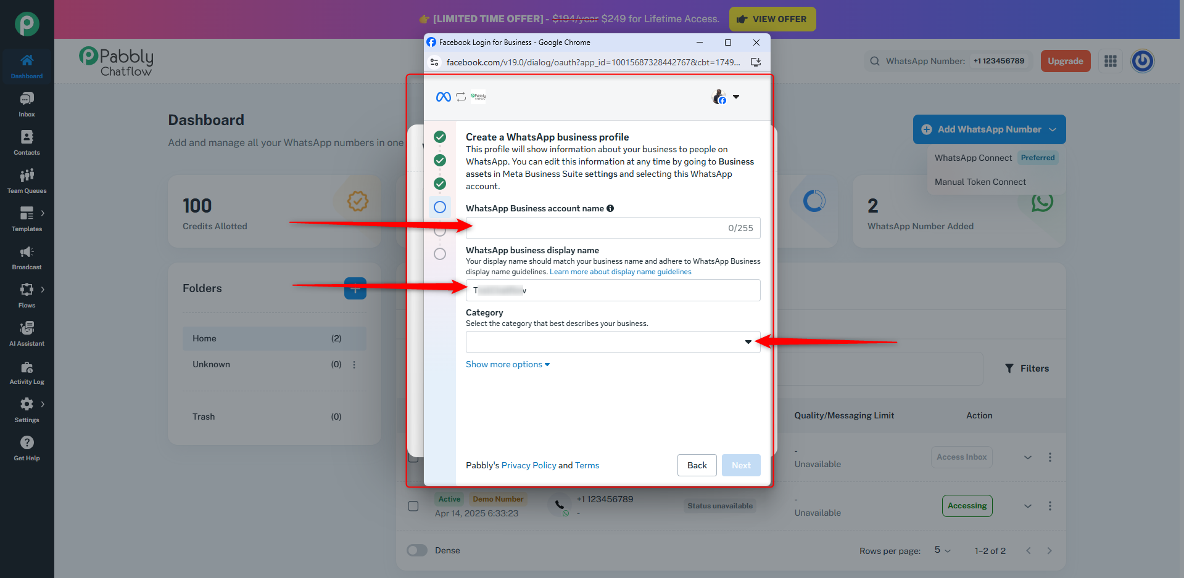Screen dimensions: 1184x578
Task: Click the install app icon in popup address bar
Action: tap(756, 62)
